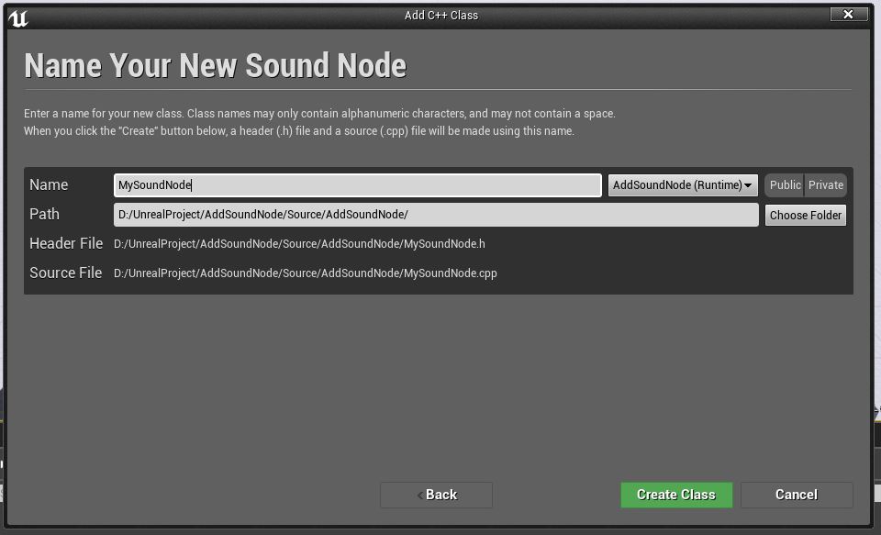Click the Name Your New Sound Node heading
This screenshot has width=881, height=535.
pos(215,65)
